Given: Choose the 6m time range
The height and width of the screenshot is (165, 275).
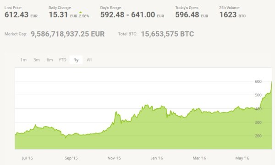Looking at the screenshot, I should [x=49, y=60].
